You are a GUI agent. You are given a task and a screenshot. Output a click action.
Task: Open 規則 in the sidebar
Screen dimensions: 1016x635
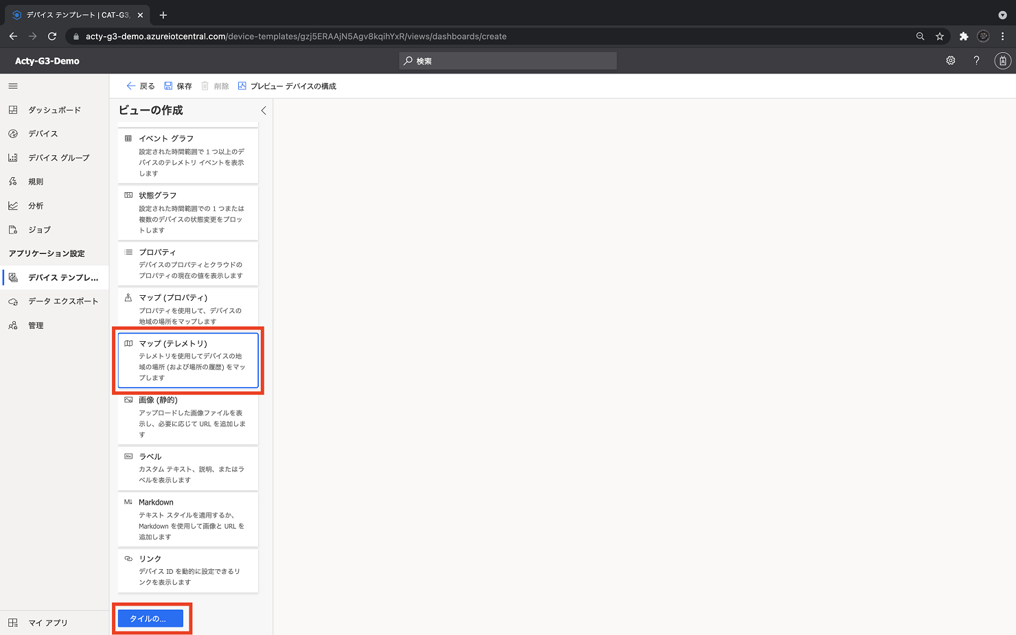point(54,182)
